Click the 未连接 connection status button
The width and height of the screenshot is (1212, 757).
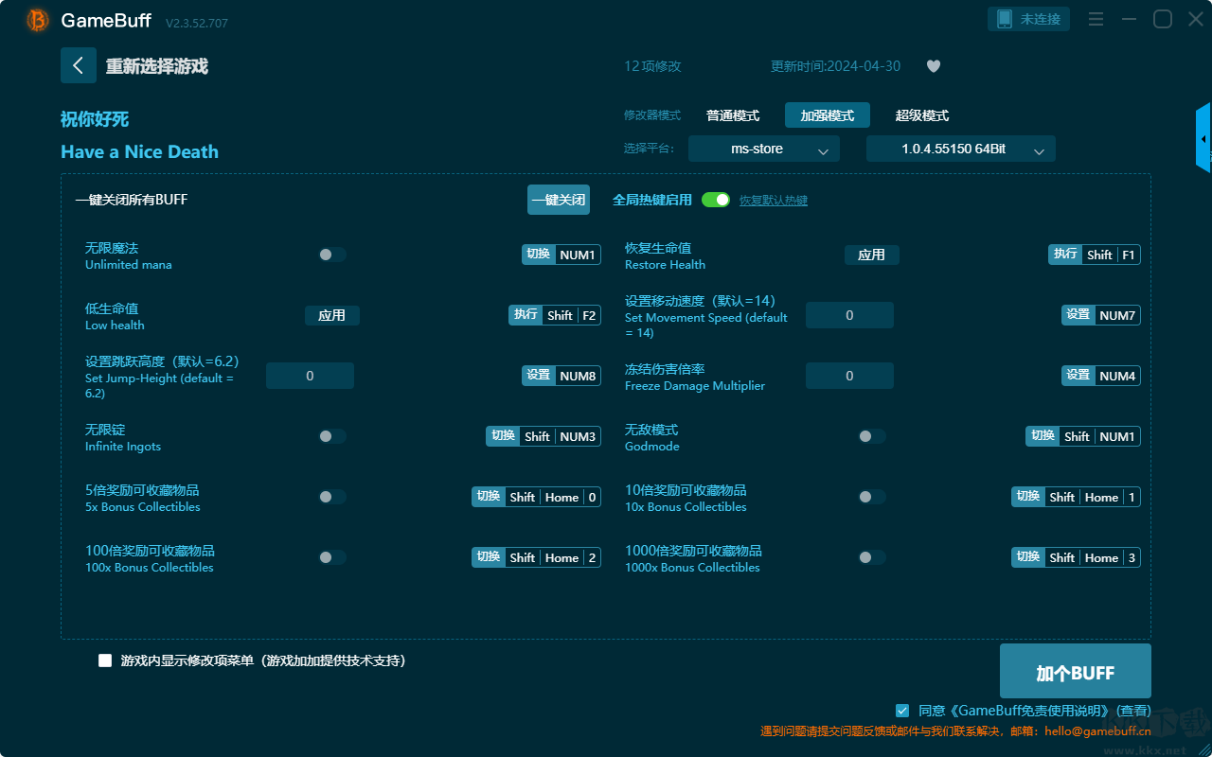click(1029, 19)
